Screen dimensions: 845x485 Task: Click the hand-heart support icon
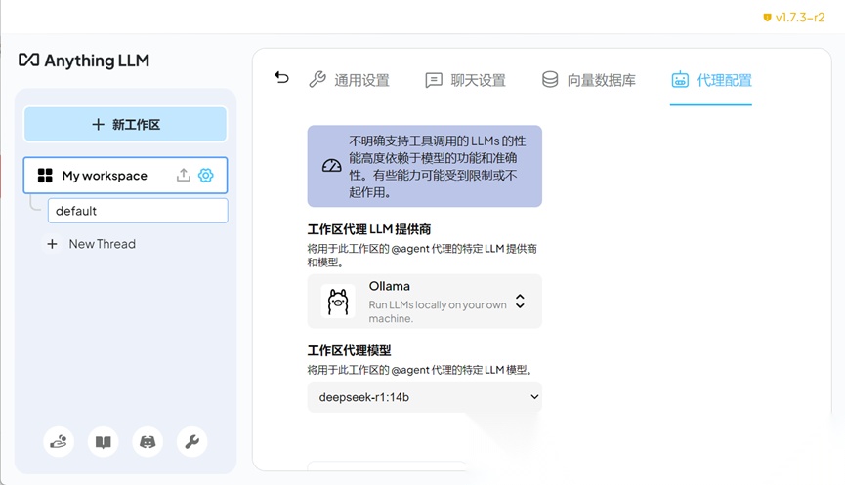59,442
